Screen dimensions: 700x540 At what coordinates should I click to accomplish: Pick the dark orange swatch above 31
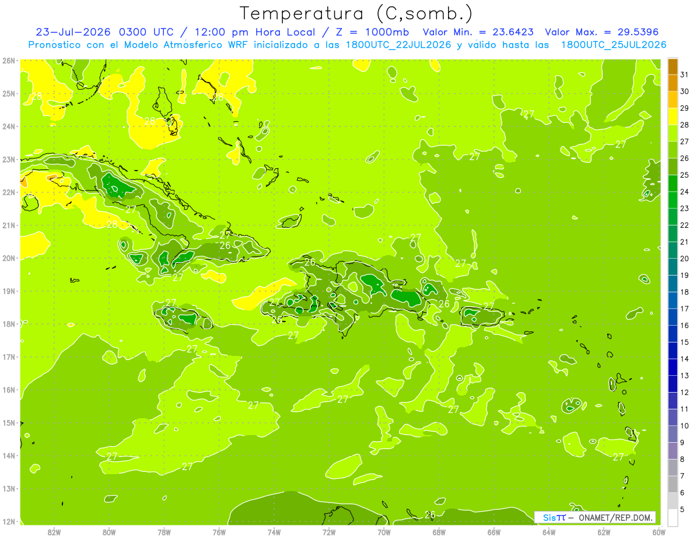673,66
